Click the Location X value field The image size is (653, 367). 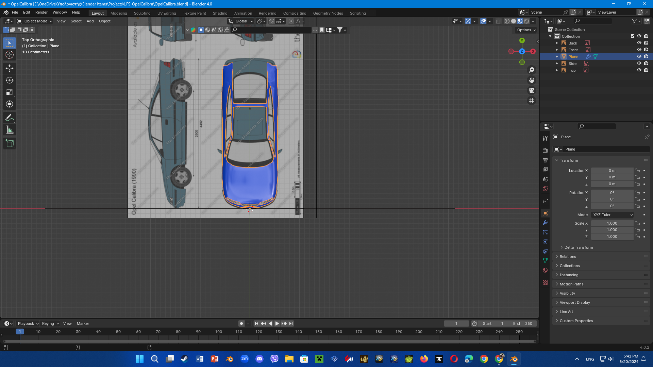click(612, 171)
